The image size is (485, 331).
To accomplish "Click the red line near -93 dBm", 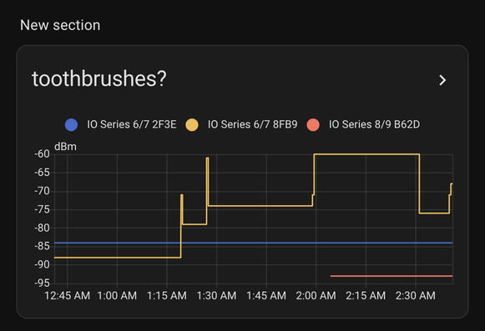I will click(x=392, y=276).
